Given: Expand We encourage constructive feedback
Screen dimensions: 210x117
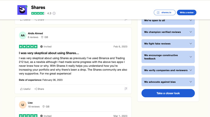Looking at the screenshot, I should coord(168,57).
